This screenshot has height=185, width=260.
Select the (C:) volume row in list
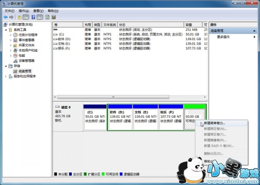click(130, 34)
